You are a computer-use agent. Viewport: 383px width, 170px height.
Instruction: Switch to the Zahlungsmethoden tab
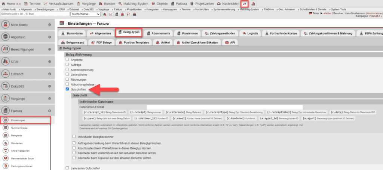coord(220,33)
